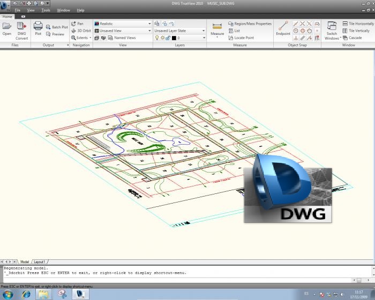Click the Plot printer icon
375x300 pixels.
pyautogui.click(x=38, y=28)
